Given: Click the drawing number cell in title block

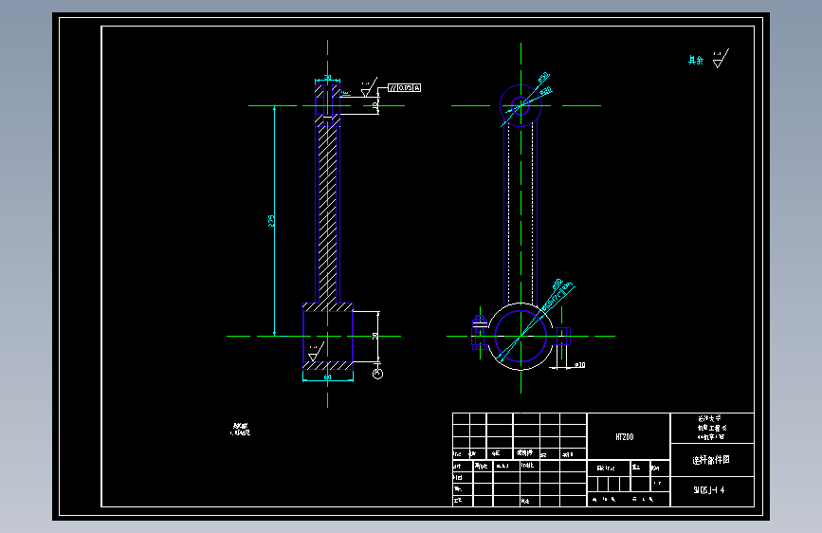Looking at the screenshot, I should click(712, 491).
